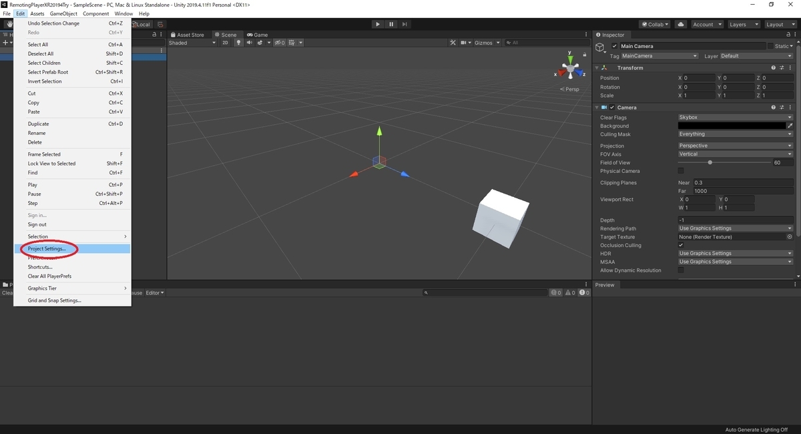Open the Gizmos dropdown
Image resolution: width=801 pixels, height=434 pixels.
pos(487,43)
